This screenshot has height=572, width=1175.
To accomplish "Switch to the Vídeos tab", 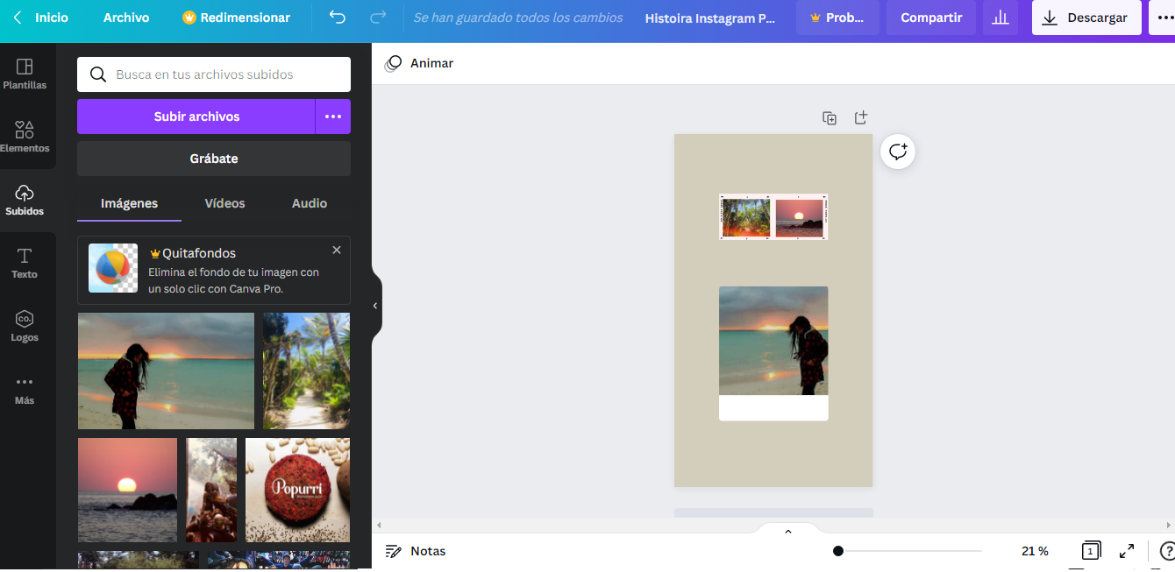I will [x=224, y=202].
